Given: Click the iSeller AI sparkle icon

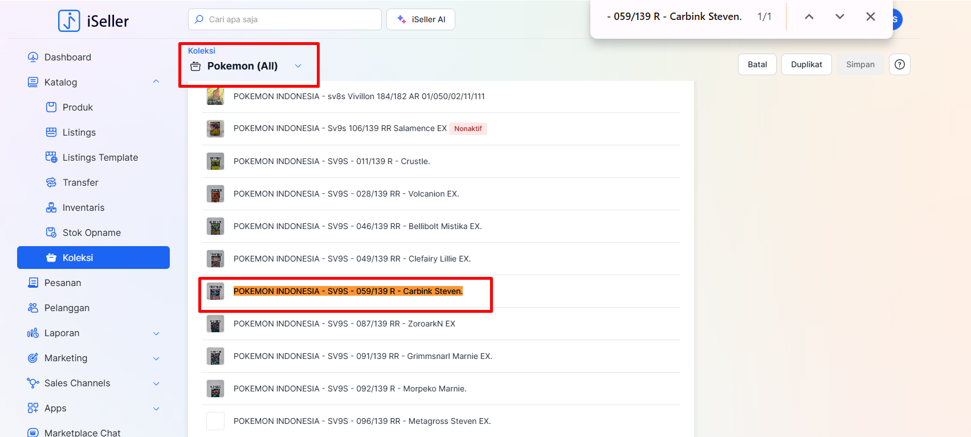Looking at the screenshot, I should pyautogui.click(x=402, y=19).
